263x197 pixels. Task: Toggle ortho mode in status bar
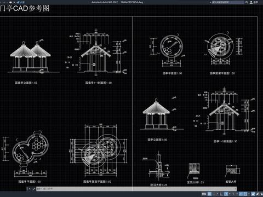(221, 194)
